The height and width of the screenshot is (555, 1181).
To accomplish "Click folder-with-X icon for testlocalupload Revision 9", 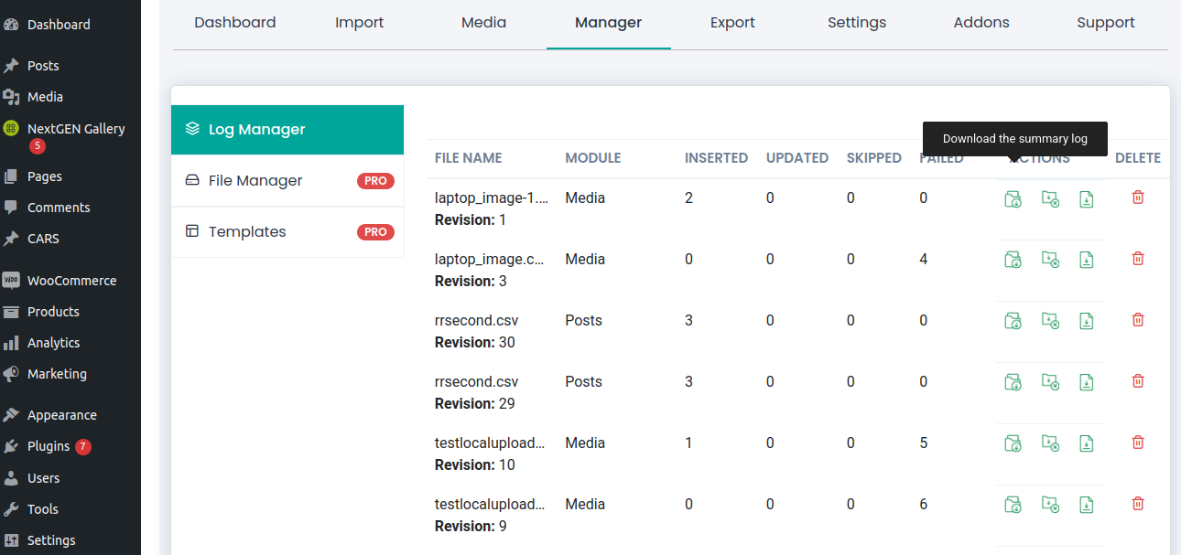I will click(x=1050, y=505).
